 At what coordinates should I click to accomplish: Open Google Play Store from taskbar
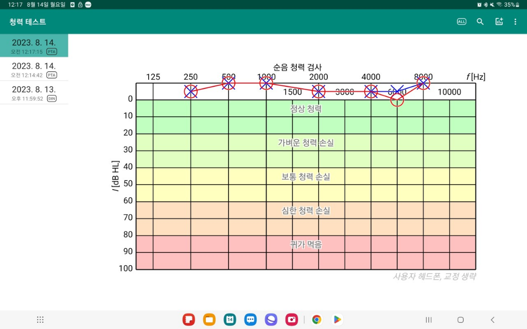pyautogui.click(x=337, y=320)
